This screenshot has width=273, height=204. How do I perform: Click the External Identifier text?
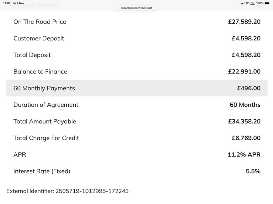[68, 191]
